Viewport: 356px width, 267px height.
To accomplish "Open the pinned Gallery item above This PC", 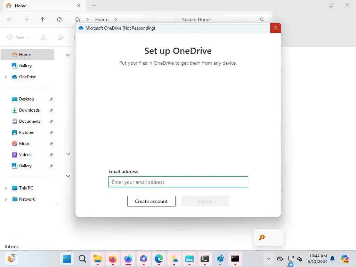I will click(x=25, y=166).
